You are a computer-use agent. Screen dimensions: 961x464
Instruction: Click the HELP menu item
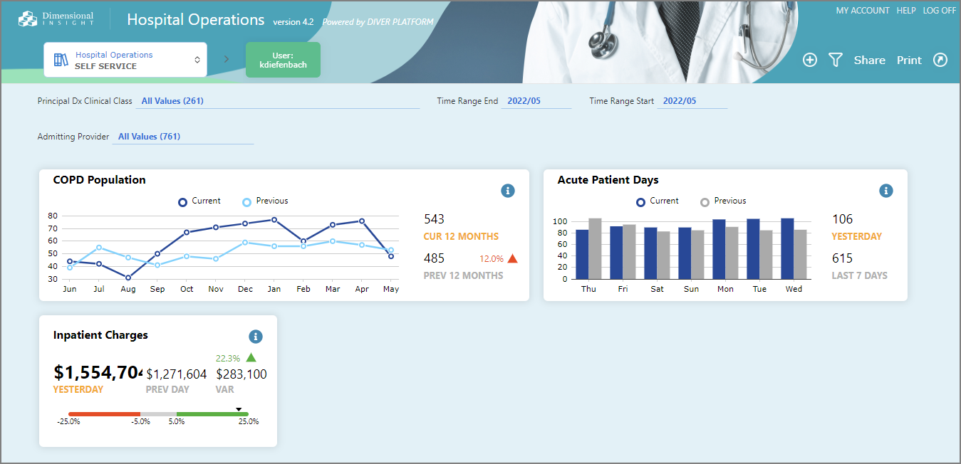(x=905, y=11)
